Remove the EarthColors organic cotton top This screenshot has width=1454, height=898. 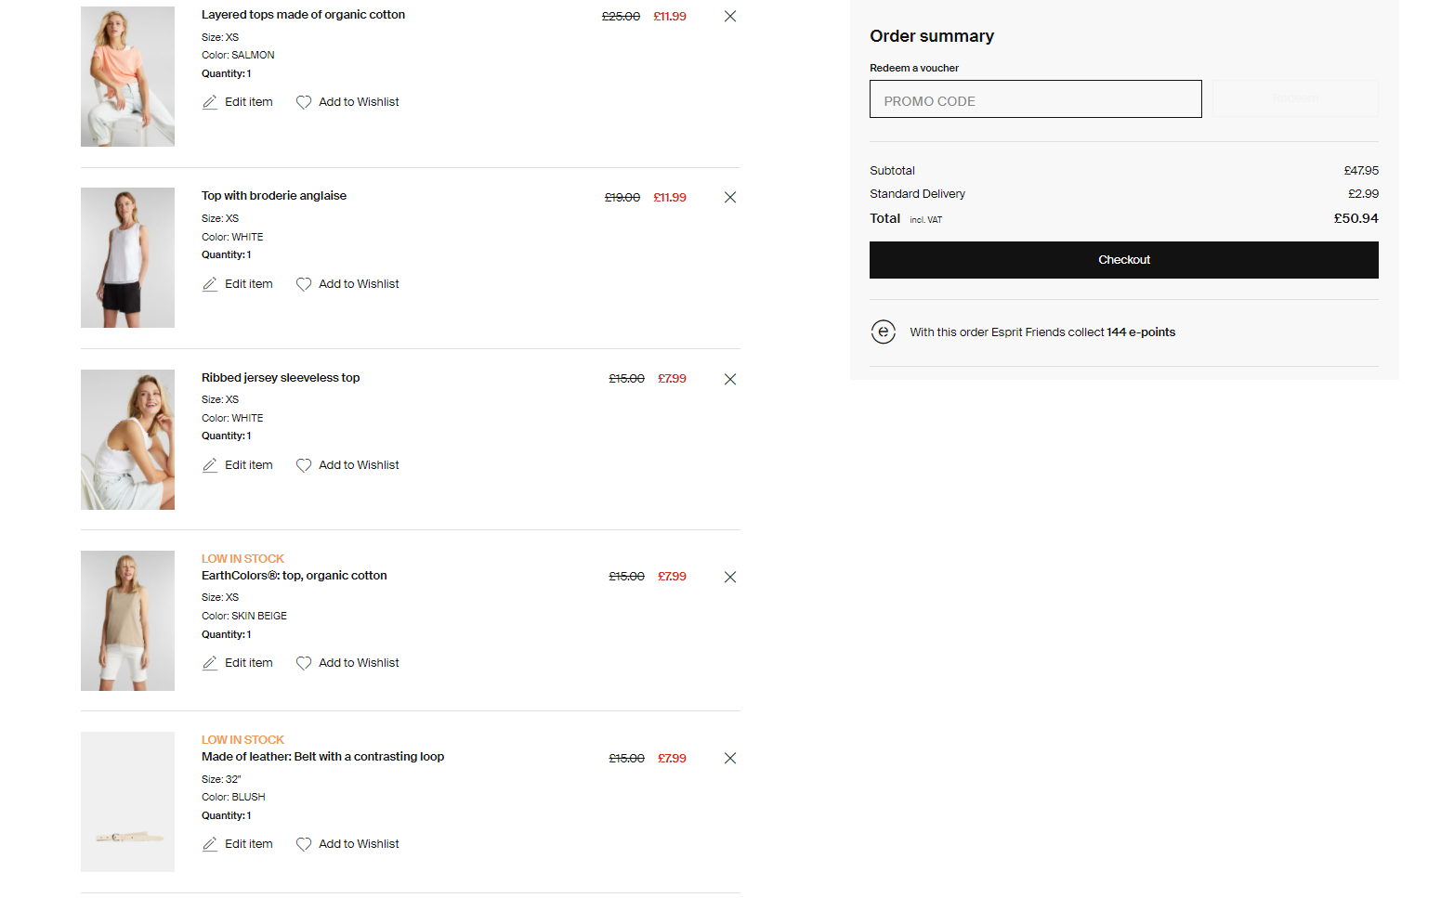pos(729,577)
